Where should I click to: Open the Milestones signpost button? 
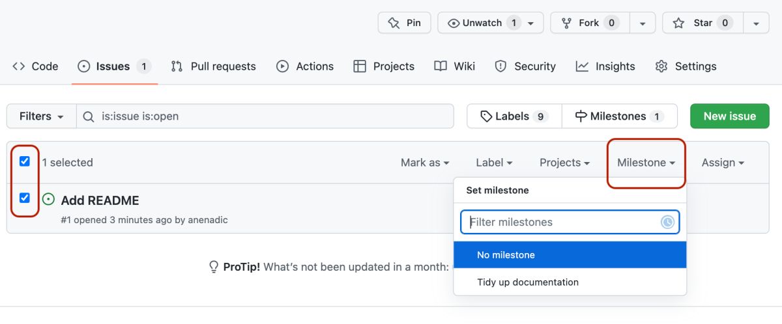(x=619, y=116)
